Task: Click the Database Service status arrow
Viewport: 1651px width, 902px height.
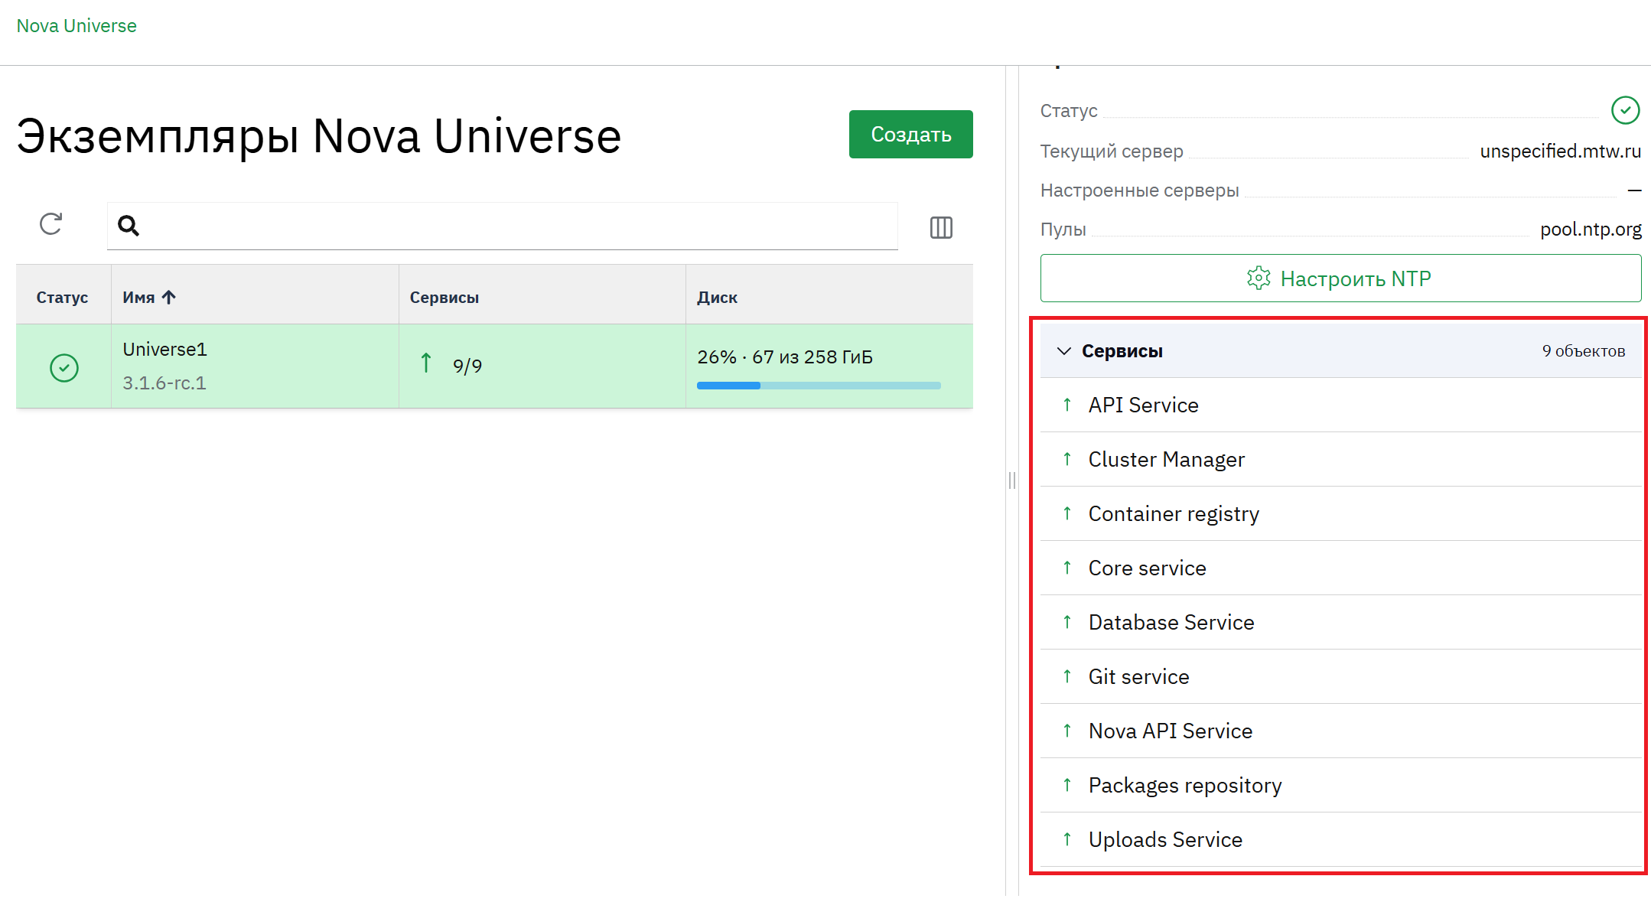Action: point(1067,621)
